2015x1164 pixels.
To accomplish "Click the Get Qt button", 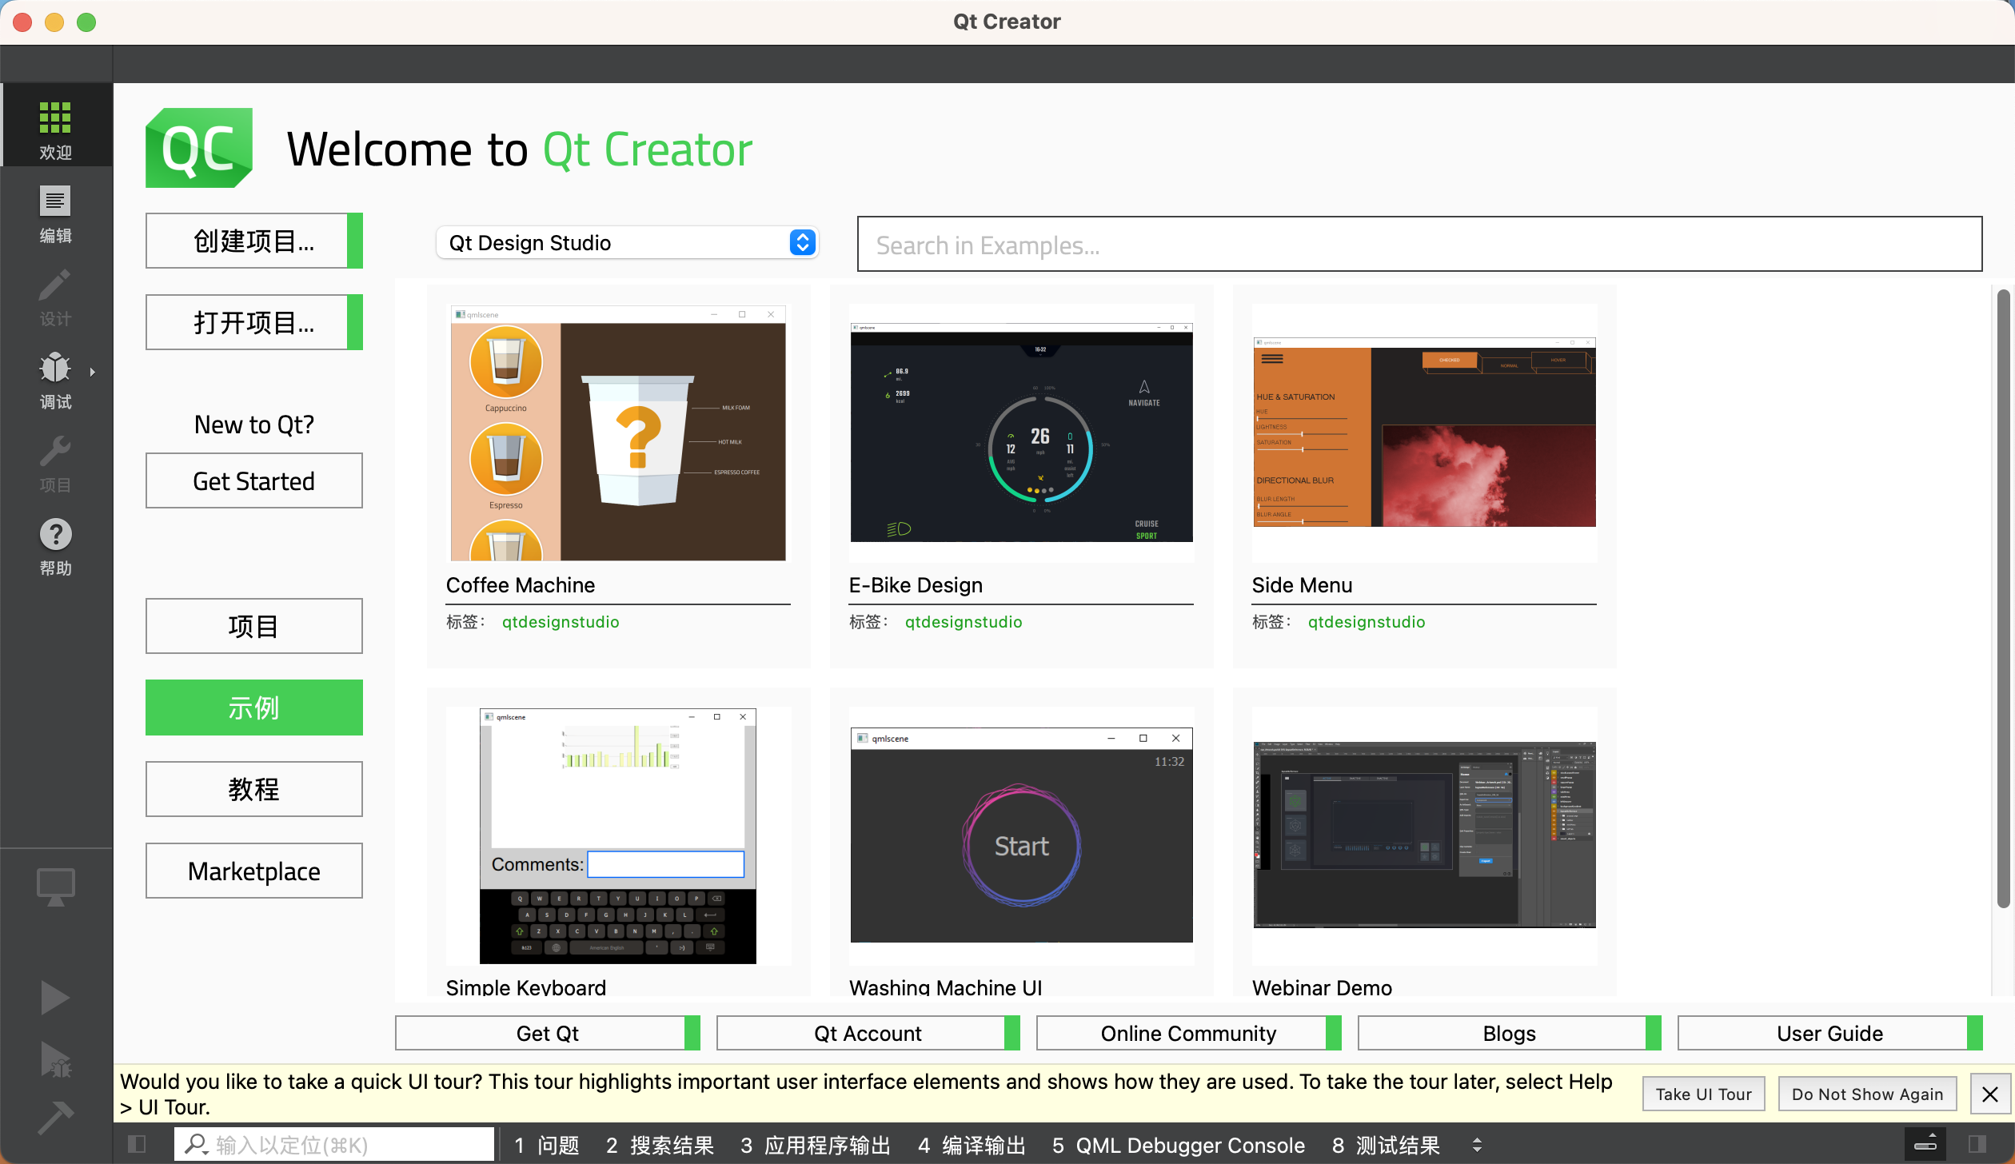I will [x=548, y=1033].
